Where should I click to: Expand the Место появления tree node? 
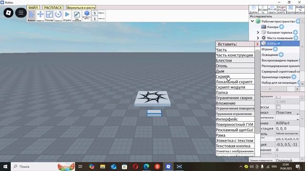pos(258,38)
